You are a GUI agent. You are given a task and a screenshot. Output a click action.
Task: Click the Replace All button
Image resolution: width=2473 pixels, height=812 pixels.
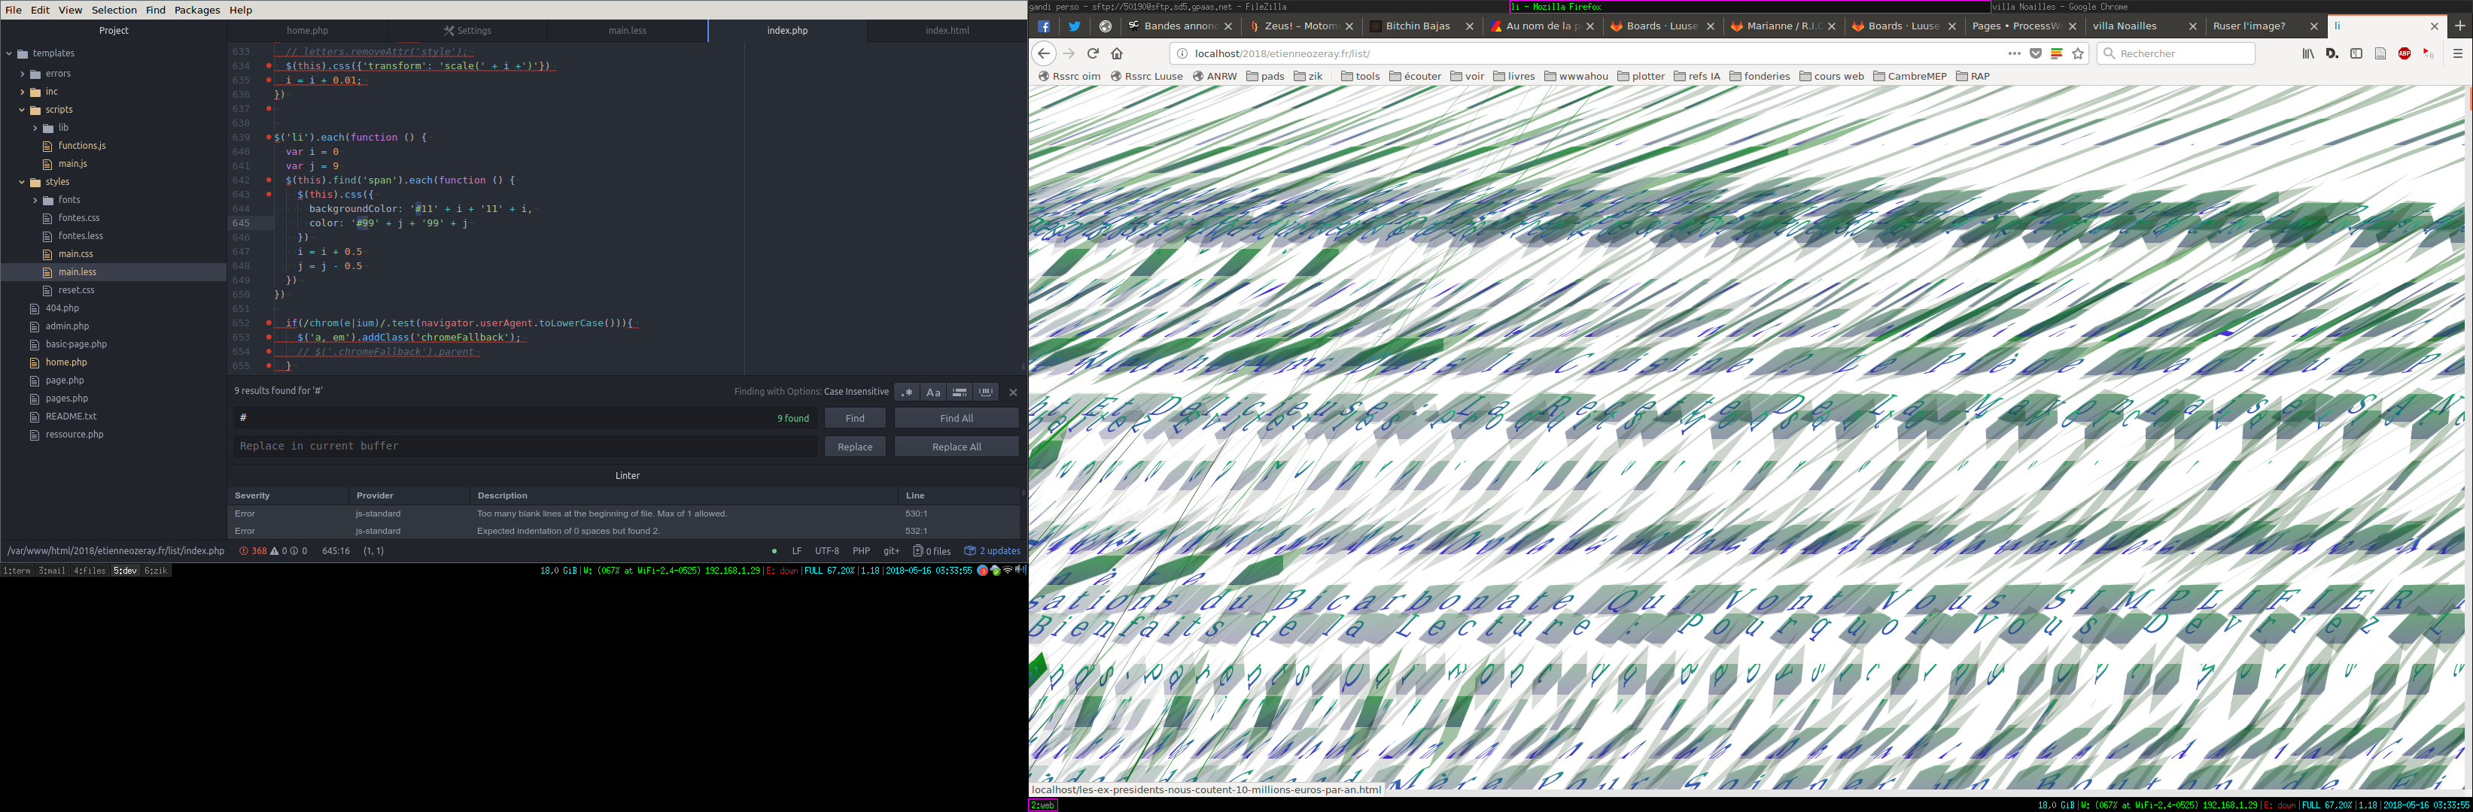[955, 447]
